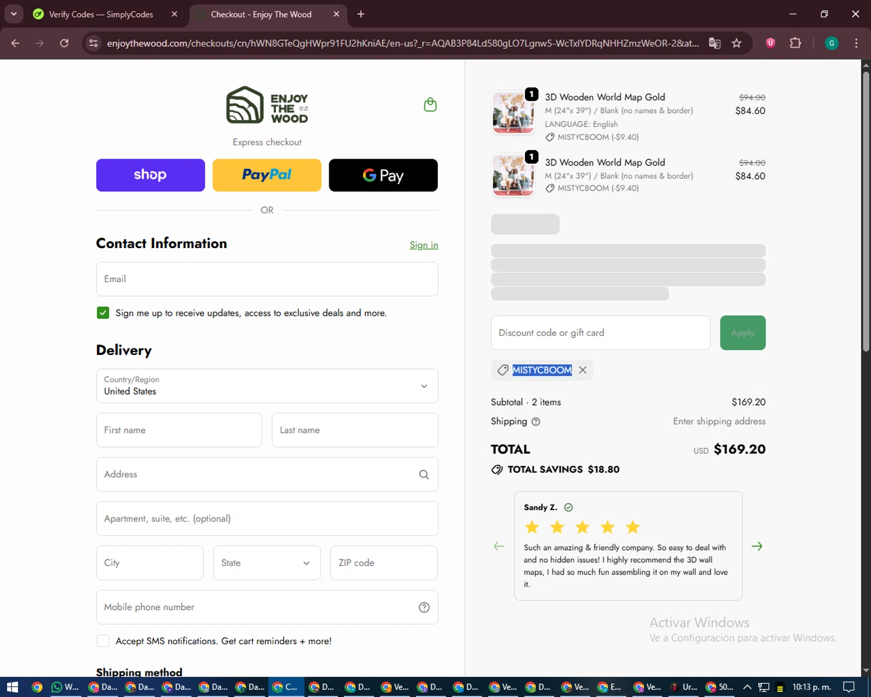This screenshot has height=697, width=871.
Task: Reload the checkout page
Action: click(x=64, y=43)
